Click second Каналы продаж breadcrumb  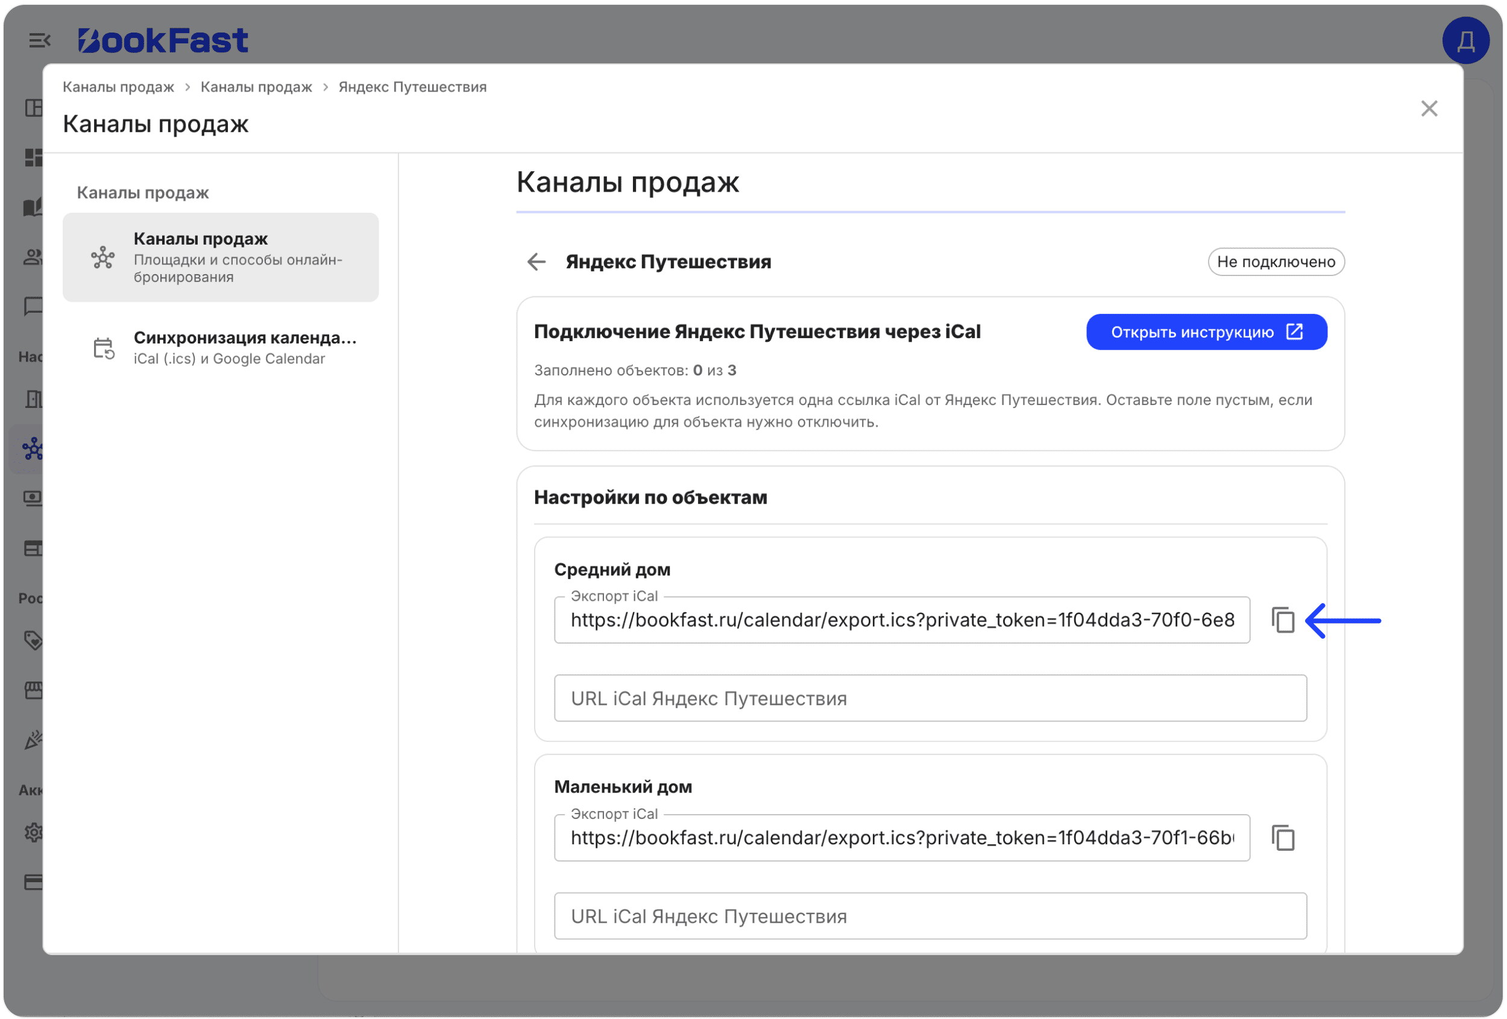(x=256, y=87)
